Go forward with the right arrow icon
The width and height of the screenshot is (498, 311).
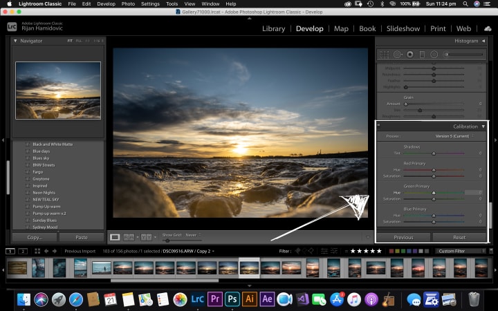[55, 251]
